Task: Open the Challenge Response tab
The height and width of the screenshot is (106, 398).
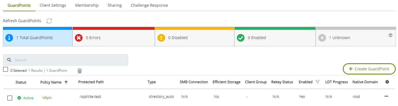Action: point(149,5)
